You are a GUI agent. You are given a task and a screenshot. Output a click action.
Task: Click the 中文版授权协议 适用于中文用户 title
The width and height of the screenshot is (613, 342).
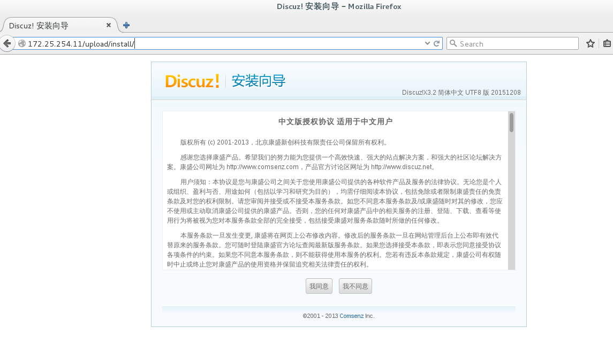[336, 121]
